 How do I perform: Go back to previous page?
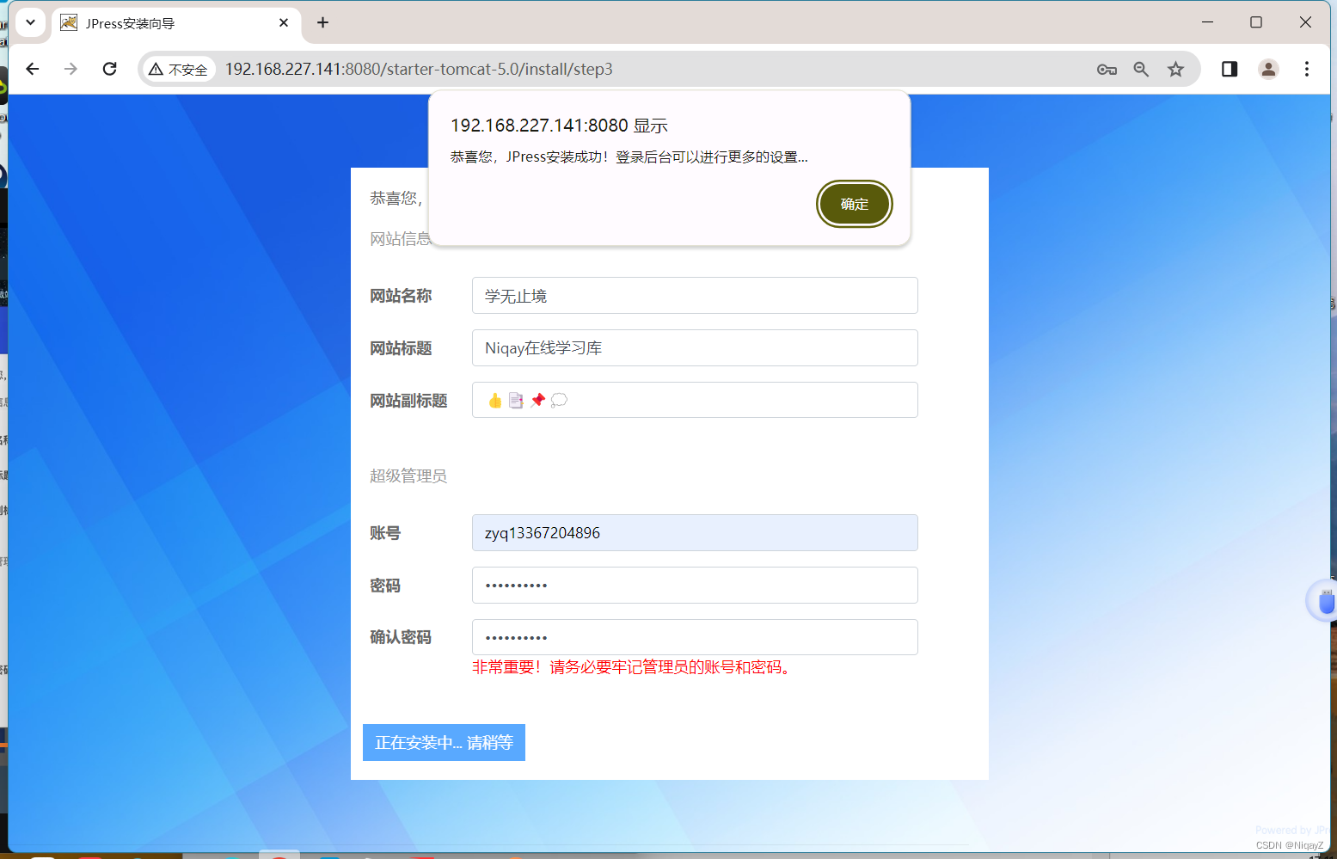(x=33, y=69)
